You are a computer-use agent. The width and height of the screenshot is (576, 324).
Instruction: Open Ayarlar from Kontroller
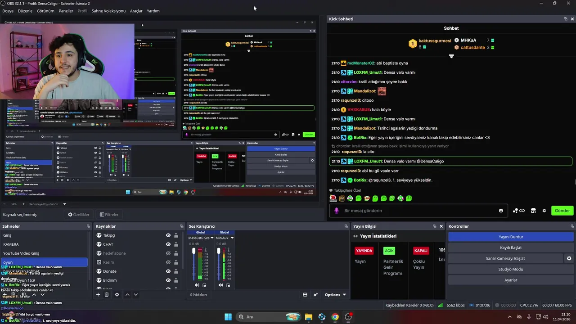tap(511, 280)
